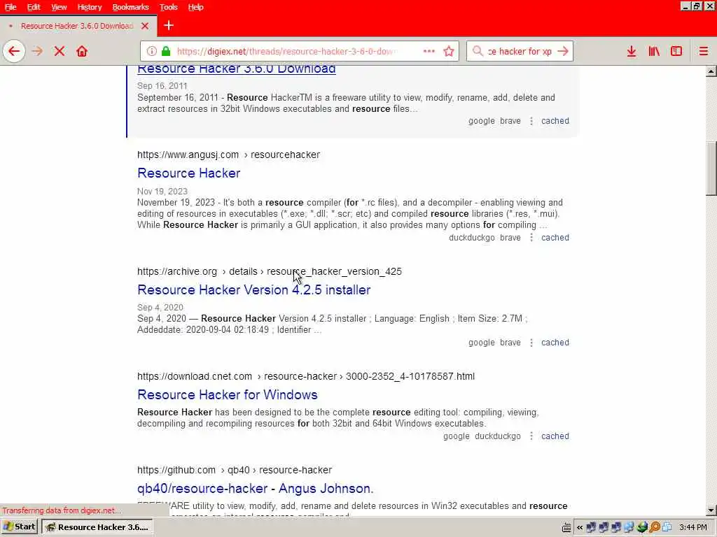The image size is (717, 537).
Task: Click the green secure connection padlock
Action: (x=166, y=51)
